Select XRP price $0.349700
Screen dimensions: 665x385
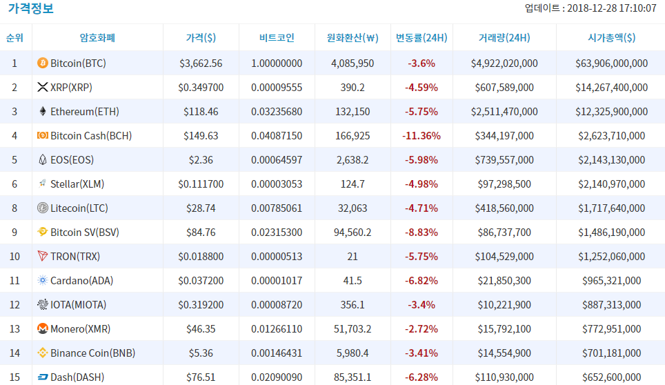201,88
